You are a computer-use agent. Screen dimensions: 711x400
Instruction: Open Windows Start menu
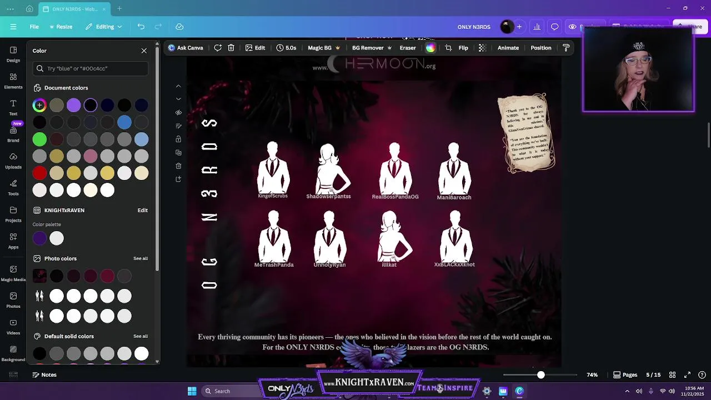tap(192, 391)
